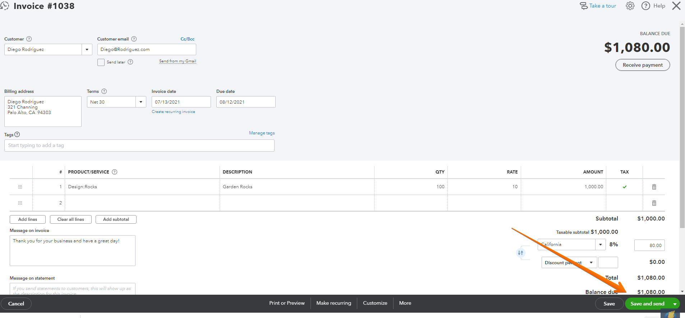Click the Product/Service help icon
Screen dimensions: 685x318
pos(115,172)
